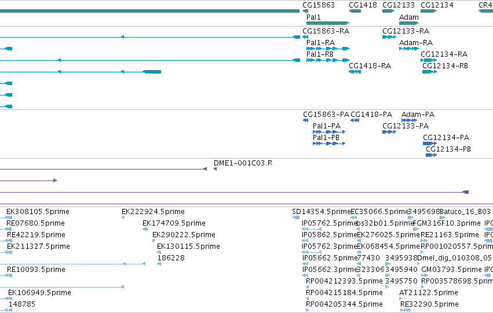This screenshot has height=313, width=493.
Task: Select transcript CG12134-RA
Action: [444, 54]
